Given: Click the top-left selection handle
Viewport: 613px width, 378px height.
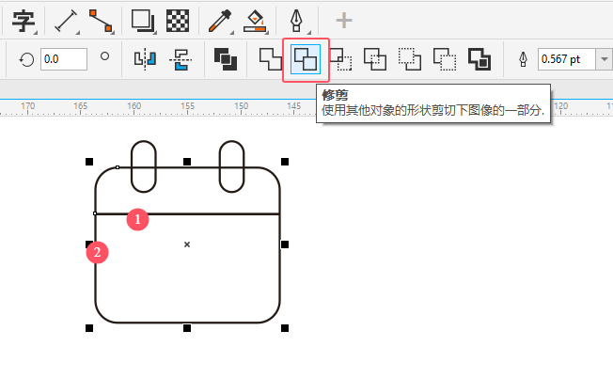Looking at the screenshot, I should (89, 162).
